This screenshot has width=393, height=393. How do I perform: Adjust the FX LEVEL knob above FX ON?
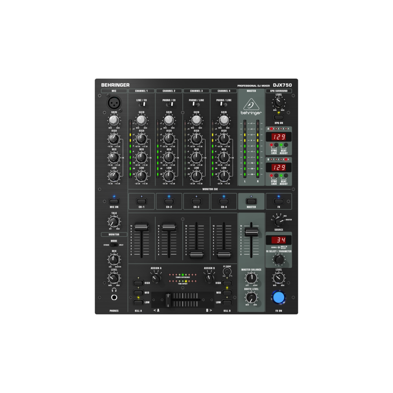[279, 278]
